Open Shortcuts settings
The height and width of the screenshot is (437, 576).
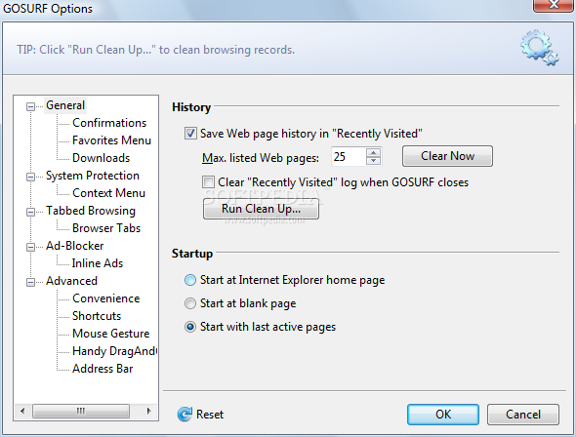click(97, 316)
